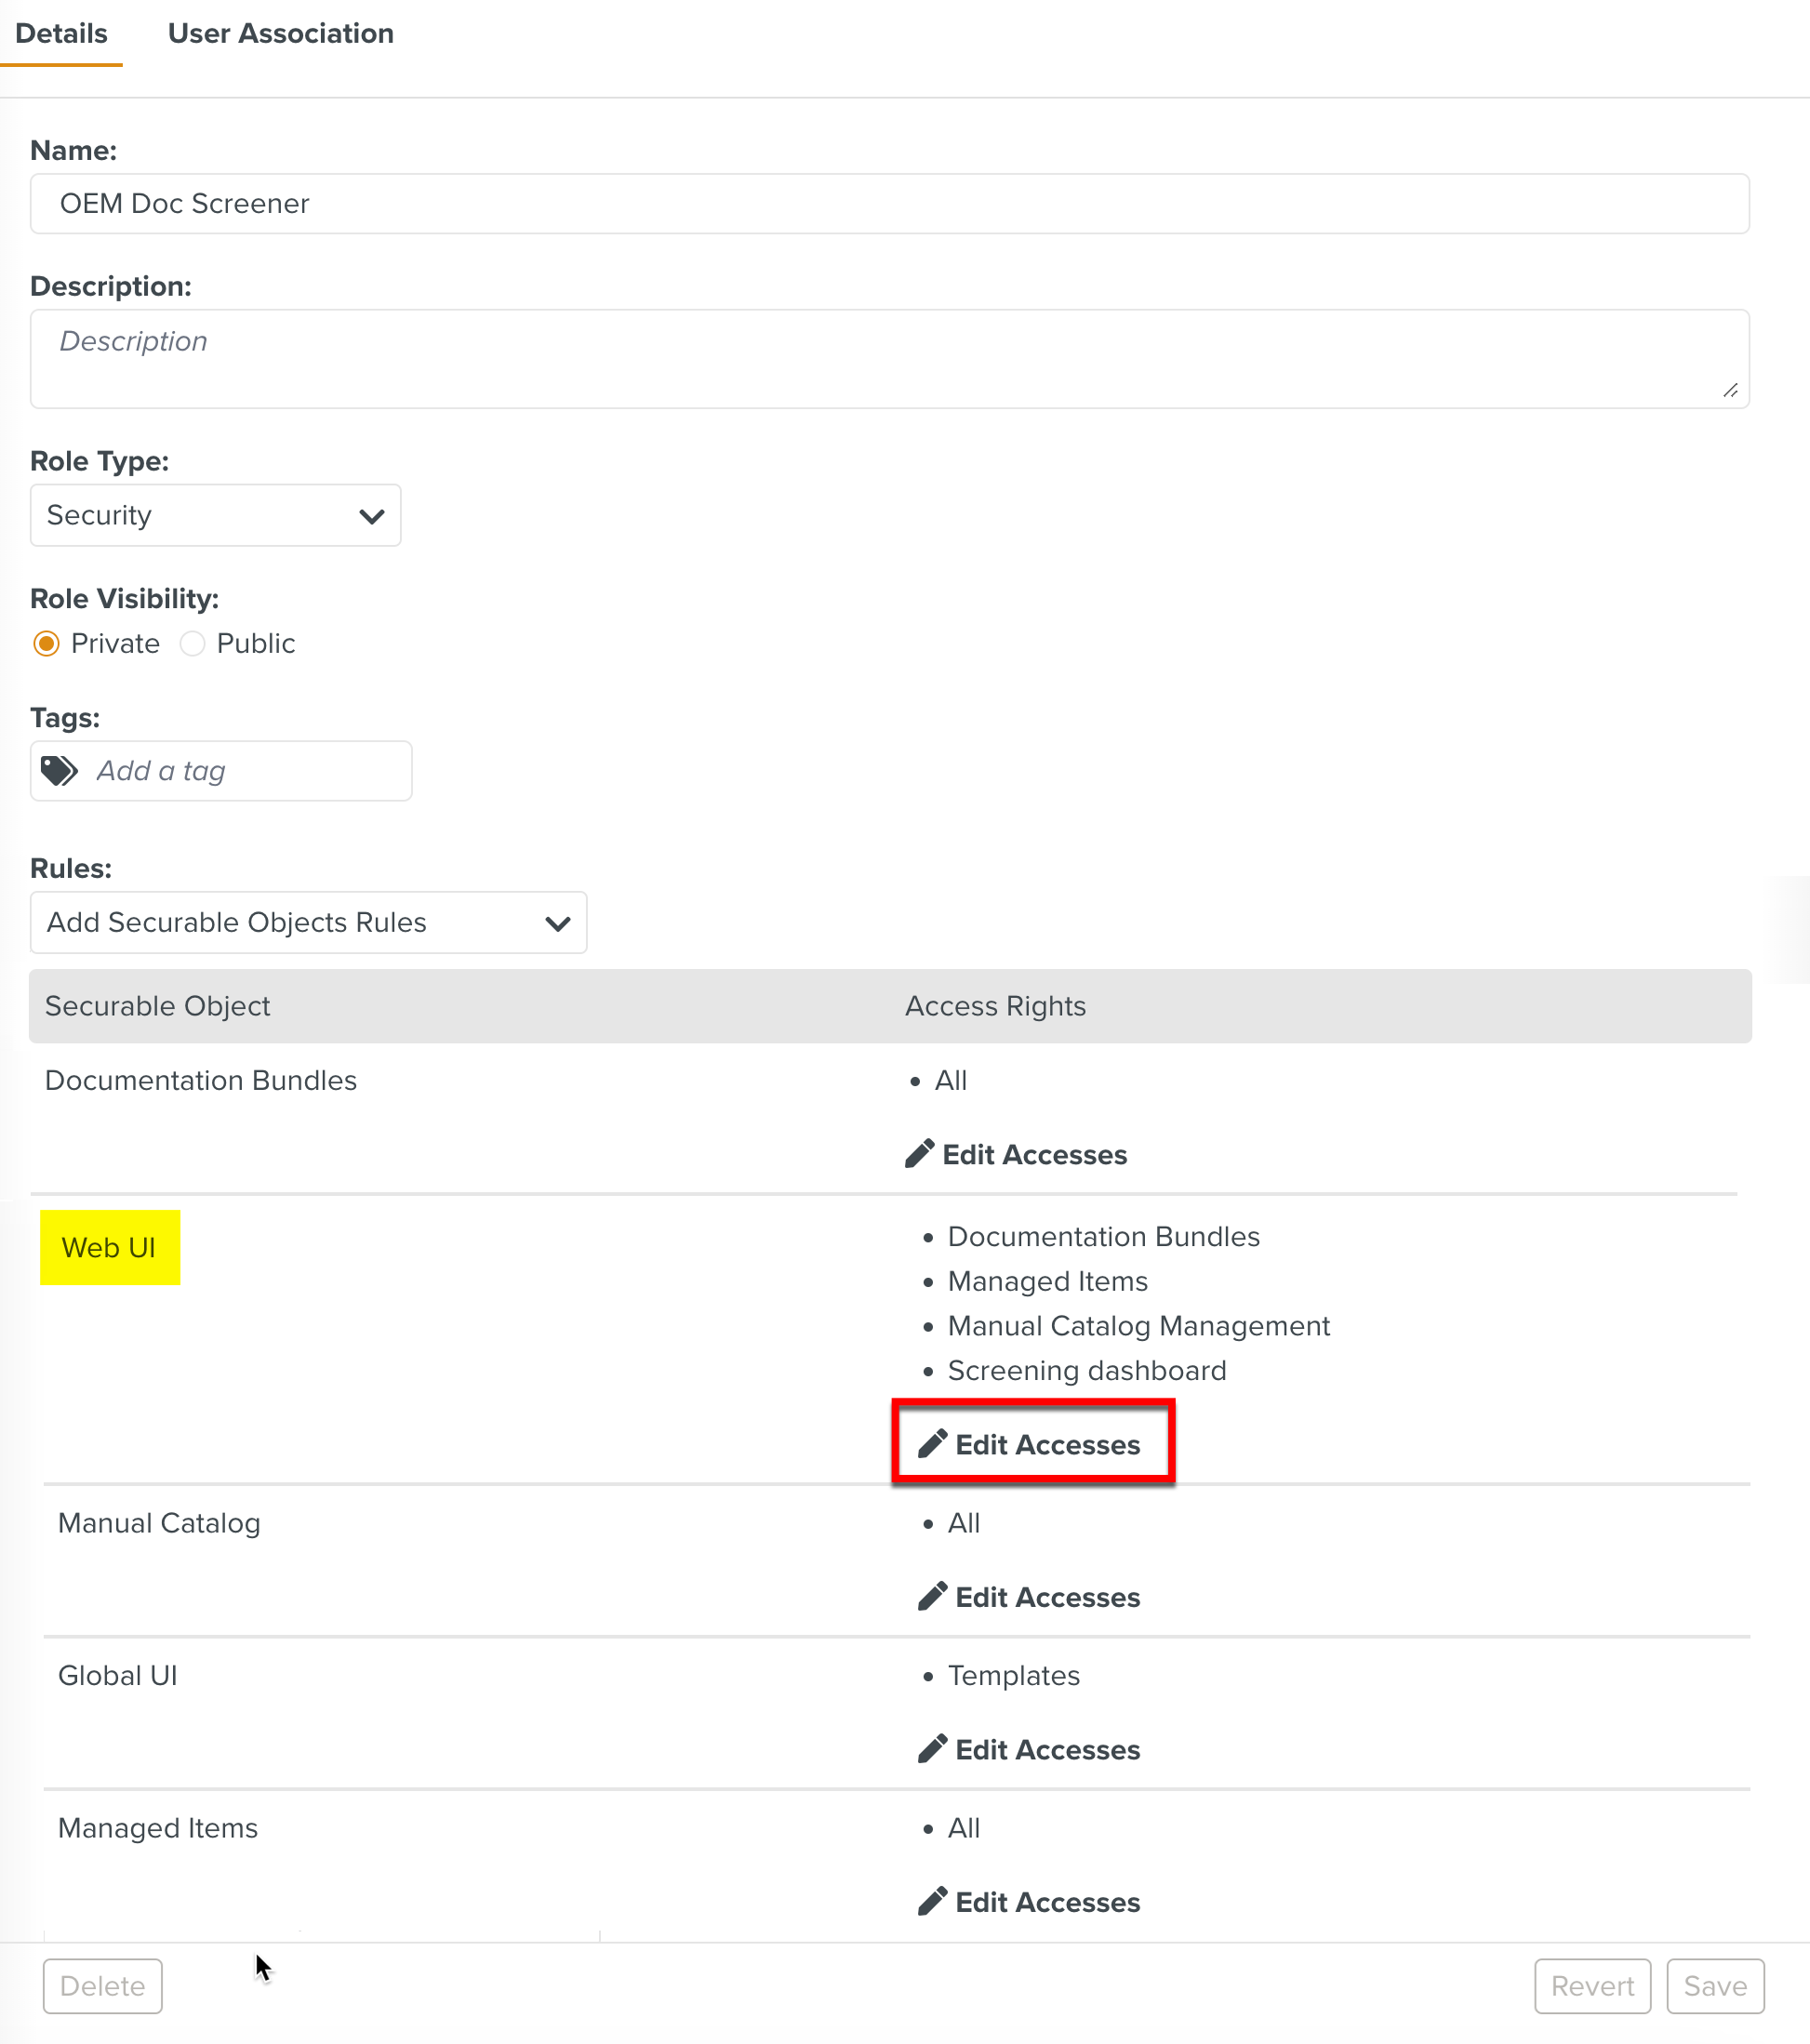
Task: Select the Details tab
Action: pyautogui.click(x=62, y=33)
